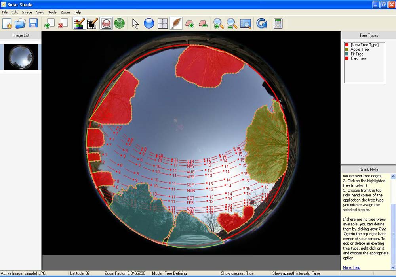The image size is (396, 277).
Task: Open the Image menu
Action: pyautogui.click(x=27, y=12)
